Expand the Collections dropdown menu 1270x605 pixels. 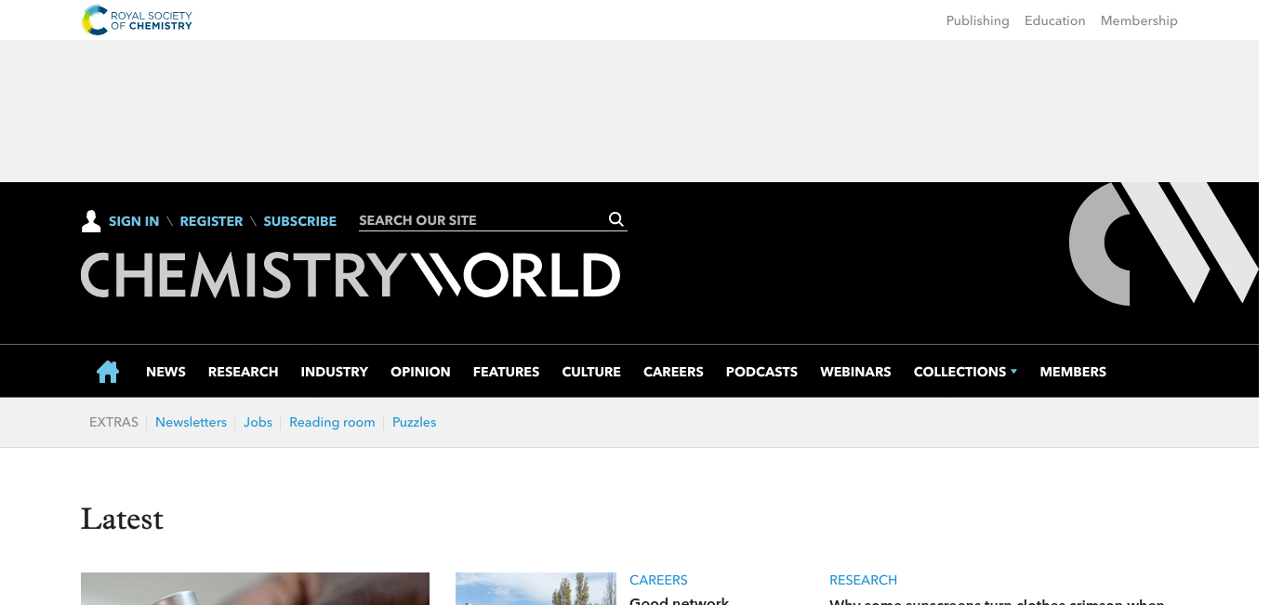pyautogui.click(x=965, y=372)
